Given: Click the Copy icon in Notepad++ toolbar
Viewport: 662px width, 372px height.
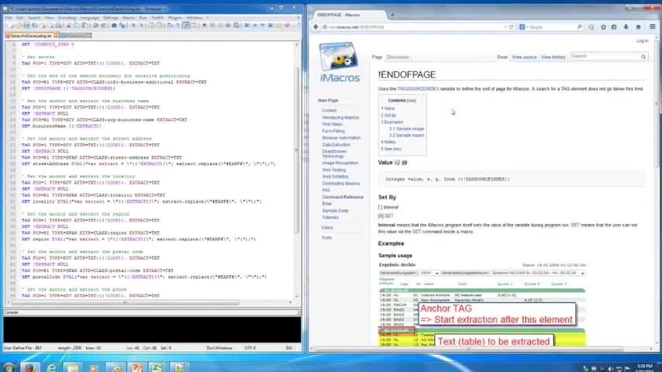Looking at the screenshot, I should (77, 26).
